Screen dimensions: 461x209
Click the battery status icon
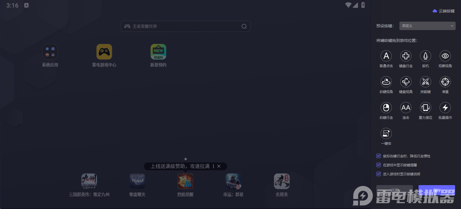[x=363, y=5]
